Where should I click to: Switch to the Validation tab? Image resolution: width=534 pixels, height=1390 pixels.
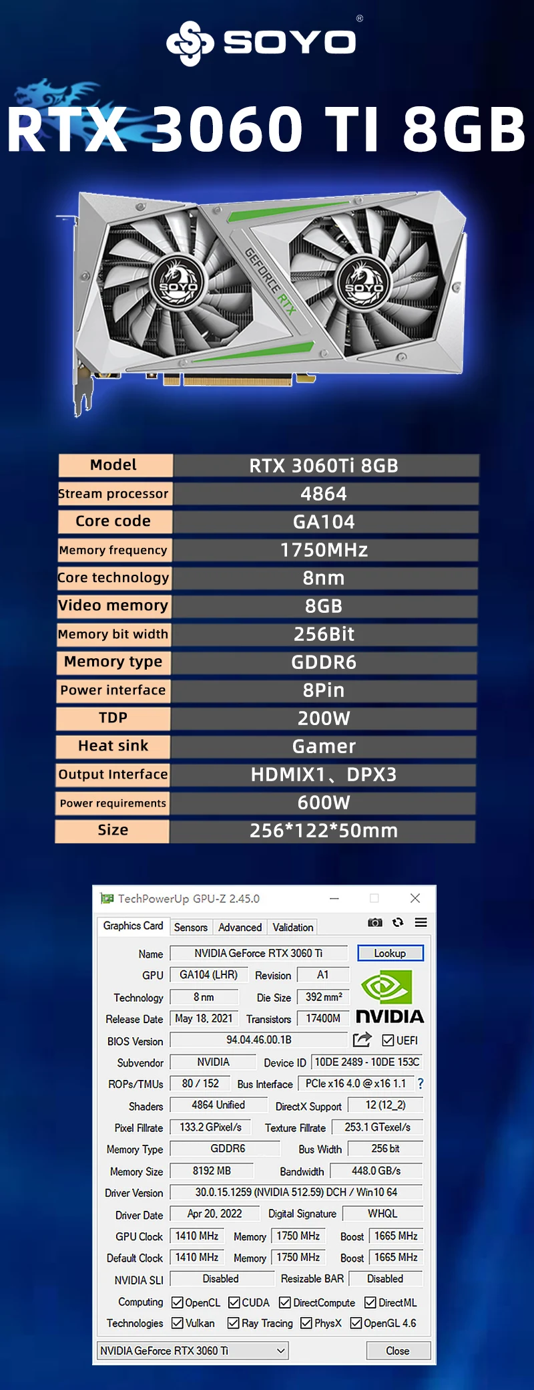coord(292,928)
